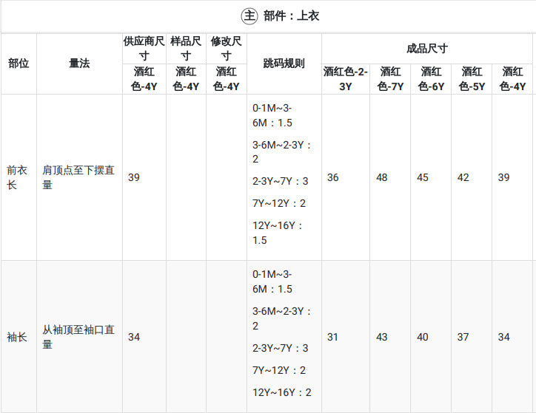
Task: Click the 跳码规则 column header
Action: point(284,63)
